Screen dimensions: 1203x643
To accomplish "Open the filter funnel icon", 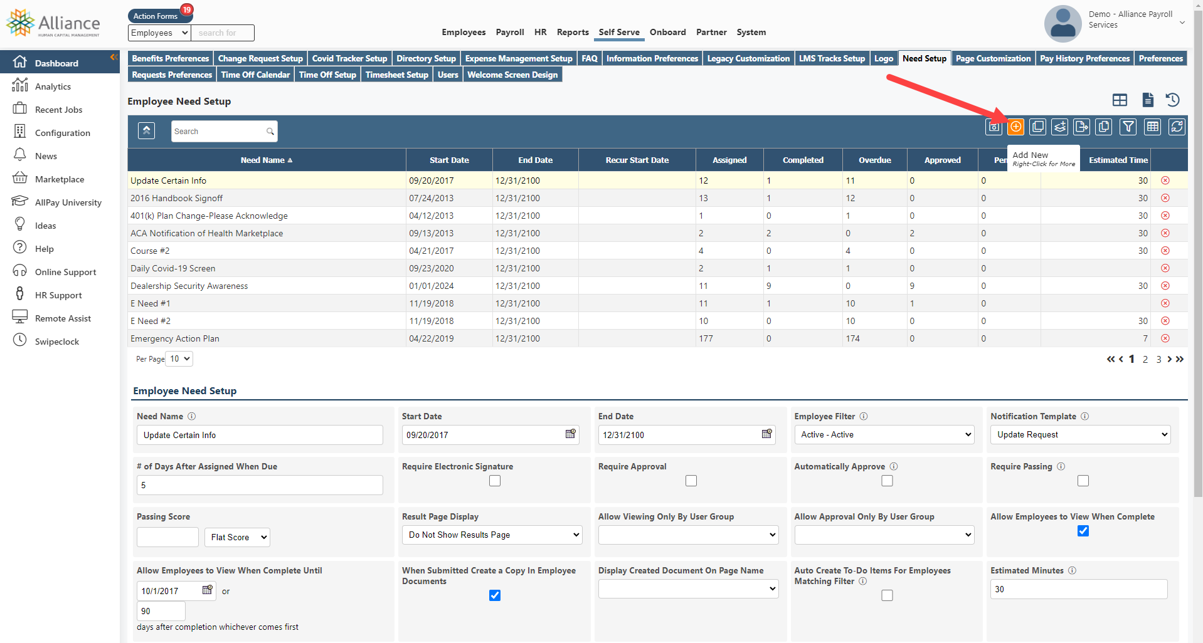I will pyautogui.click(x=1128, y=127).
